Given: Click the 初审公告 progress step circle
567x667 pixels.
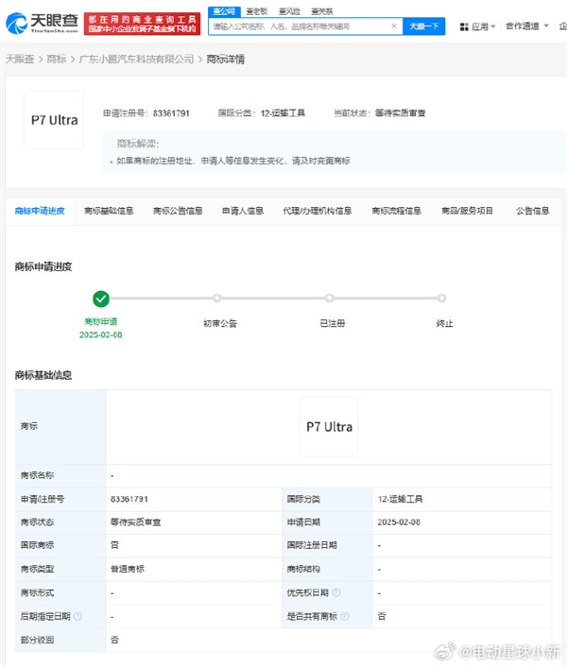Looking at the screenshot, I should 217,299.
